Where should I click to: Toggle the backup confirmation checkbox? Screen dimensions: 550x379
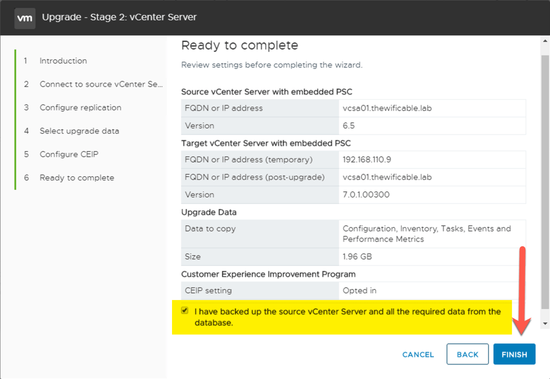coord(185,311)
